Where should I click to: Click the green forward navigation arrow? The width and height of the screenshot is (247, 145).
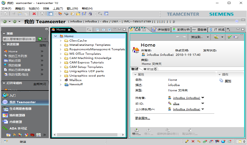[x=15, y=22]
